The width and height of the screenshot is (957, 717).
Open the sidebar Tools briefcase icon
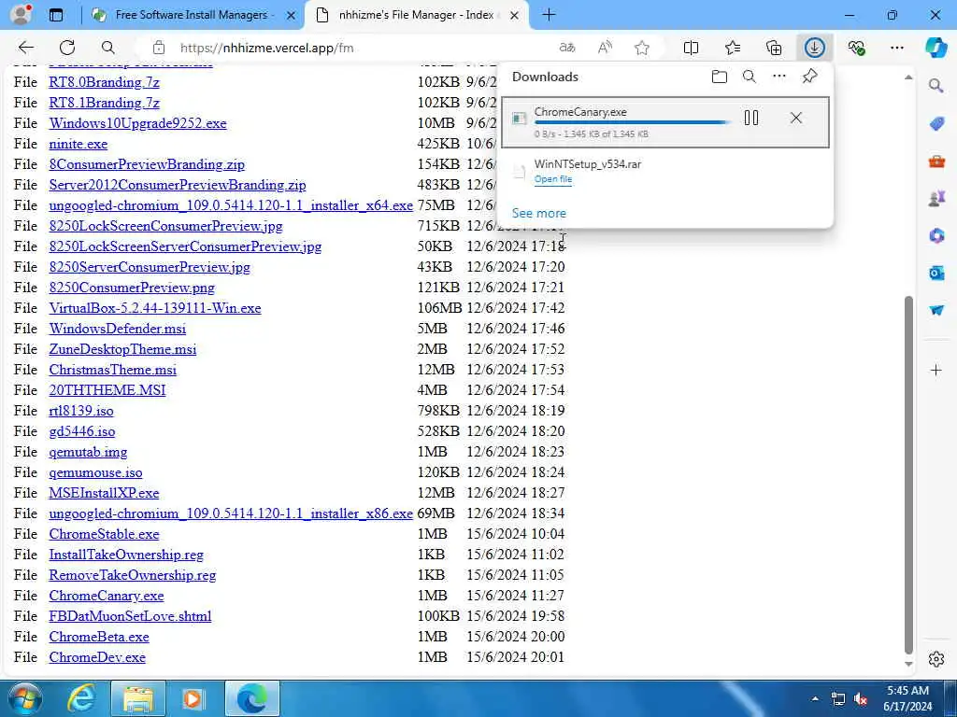pyautogui.click(x=936, y=162)
